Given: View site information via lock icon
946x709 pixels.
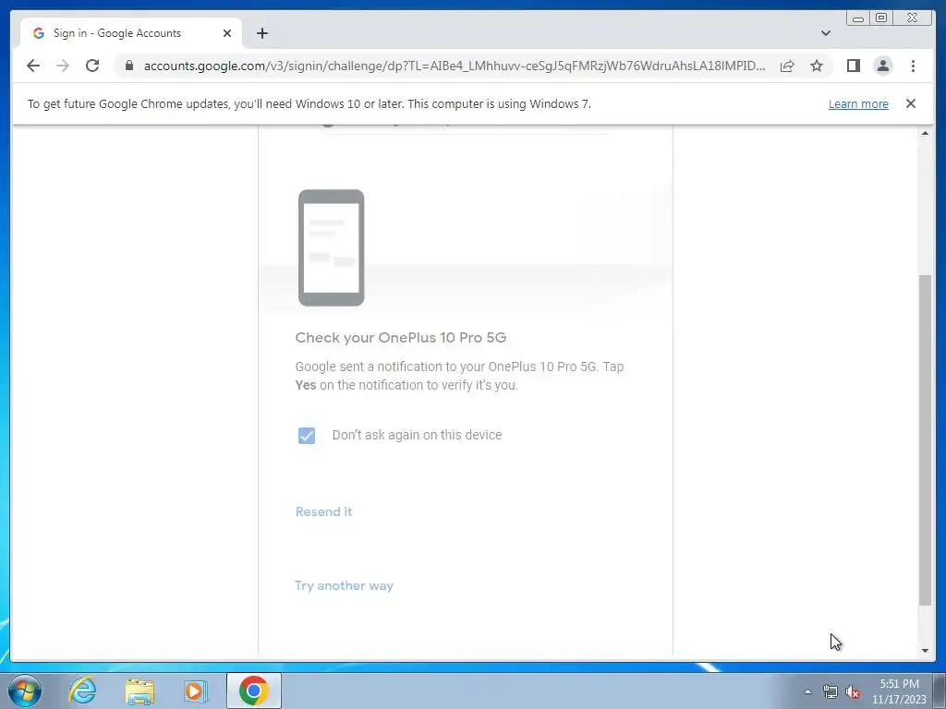Looking at the screenshot, I should 129,66.
